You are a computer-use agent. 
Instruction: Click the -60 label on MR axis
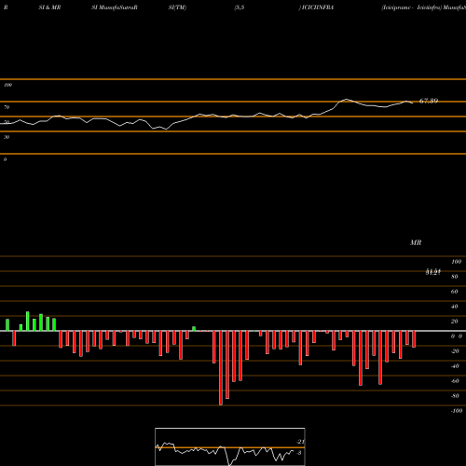(x=455, y=381)
